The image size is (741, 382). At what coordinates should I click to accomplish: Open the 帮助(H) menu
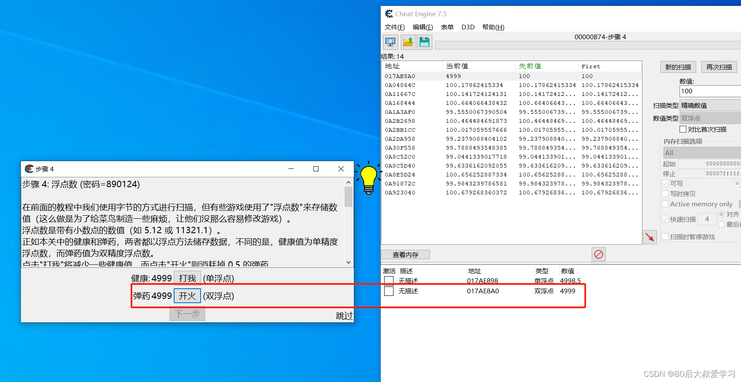coord(493,27)
